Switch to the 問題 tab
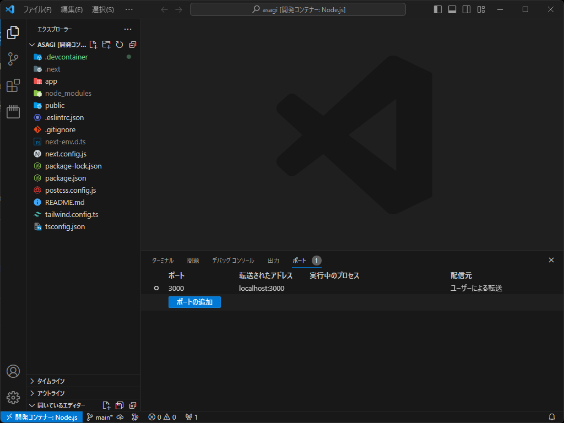 [193, 261]
